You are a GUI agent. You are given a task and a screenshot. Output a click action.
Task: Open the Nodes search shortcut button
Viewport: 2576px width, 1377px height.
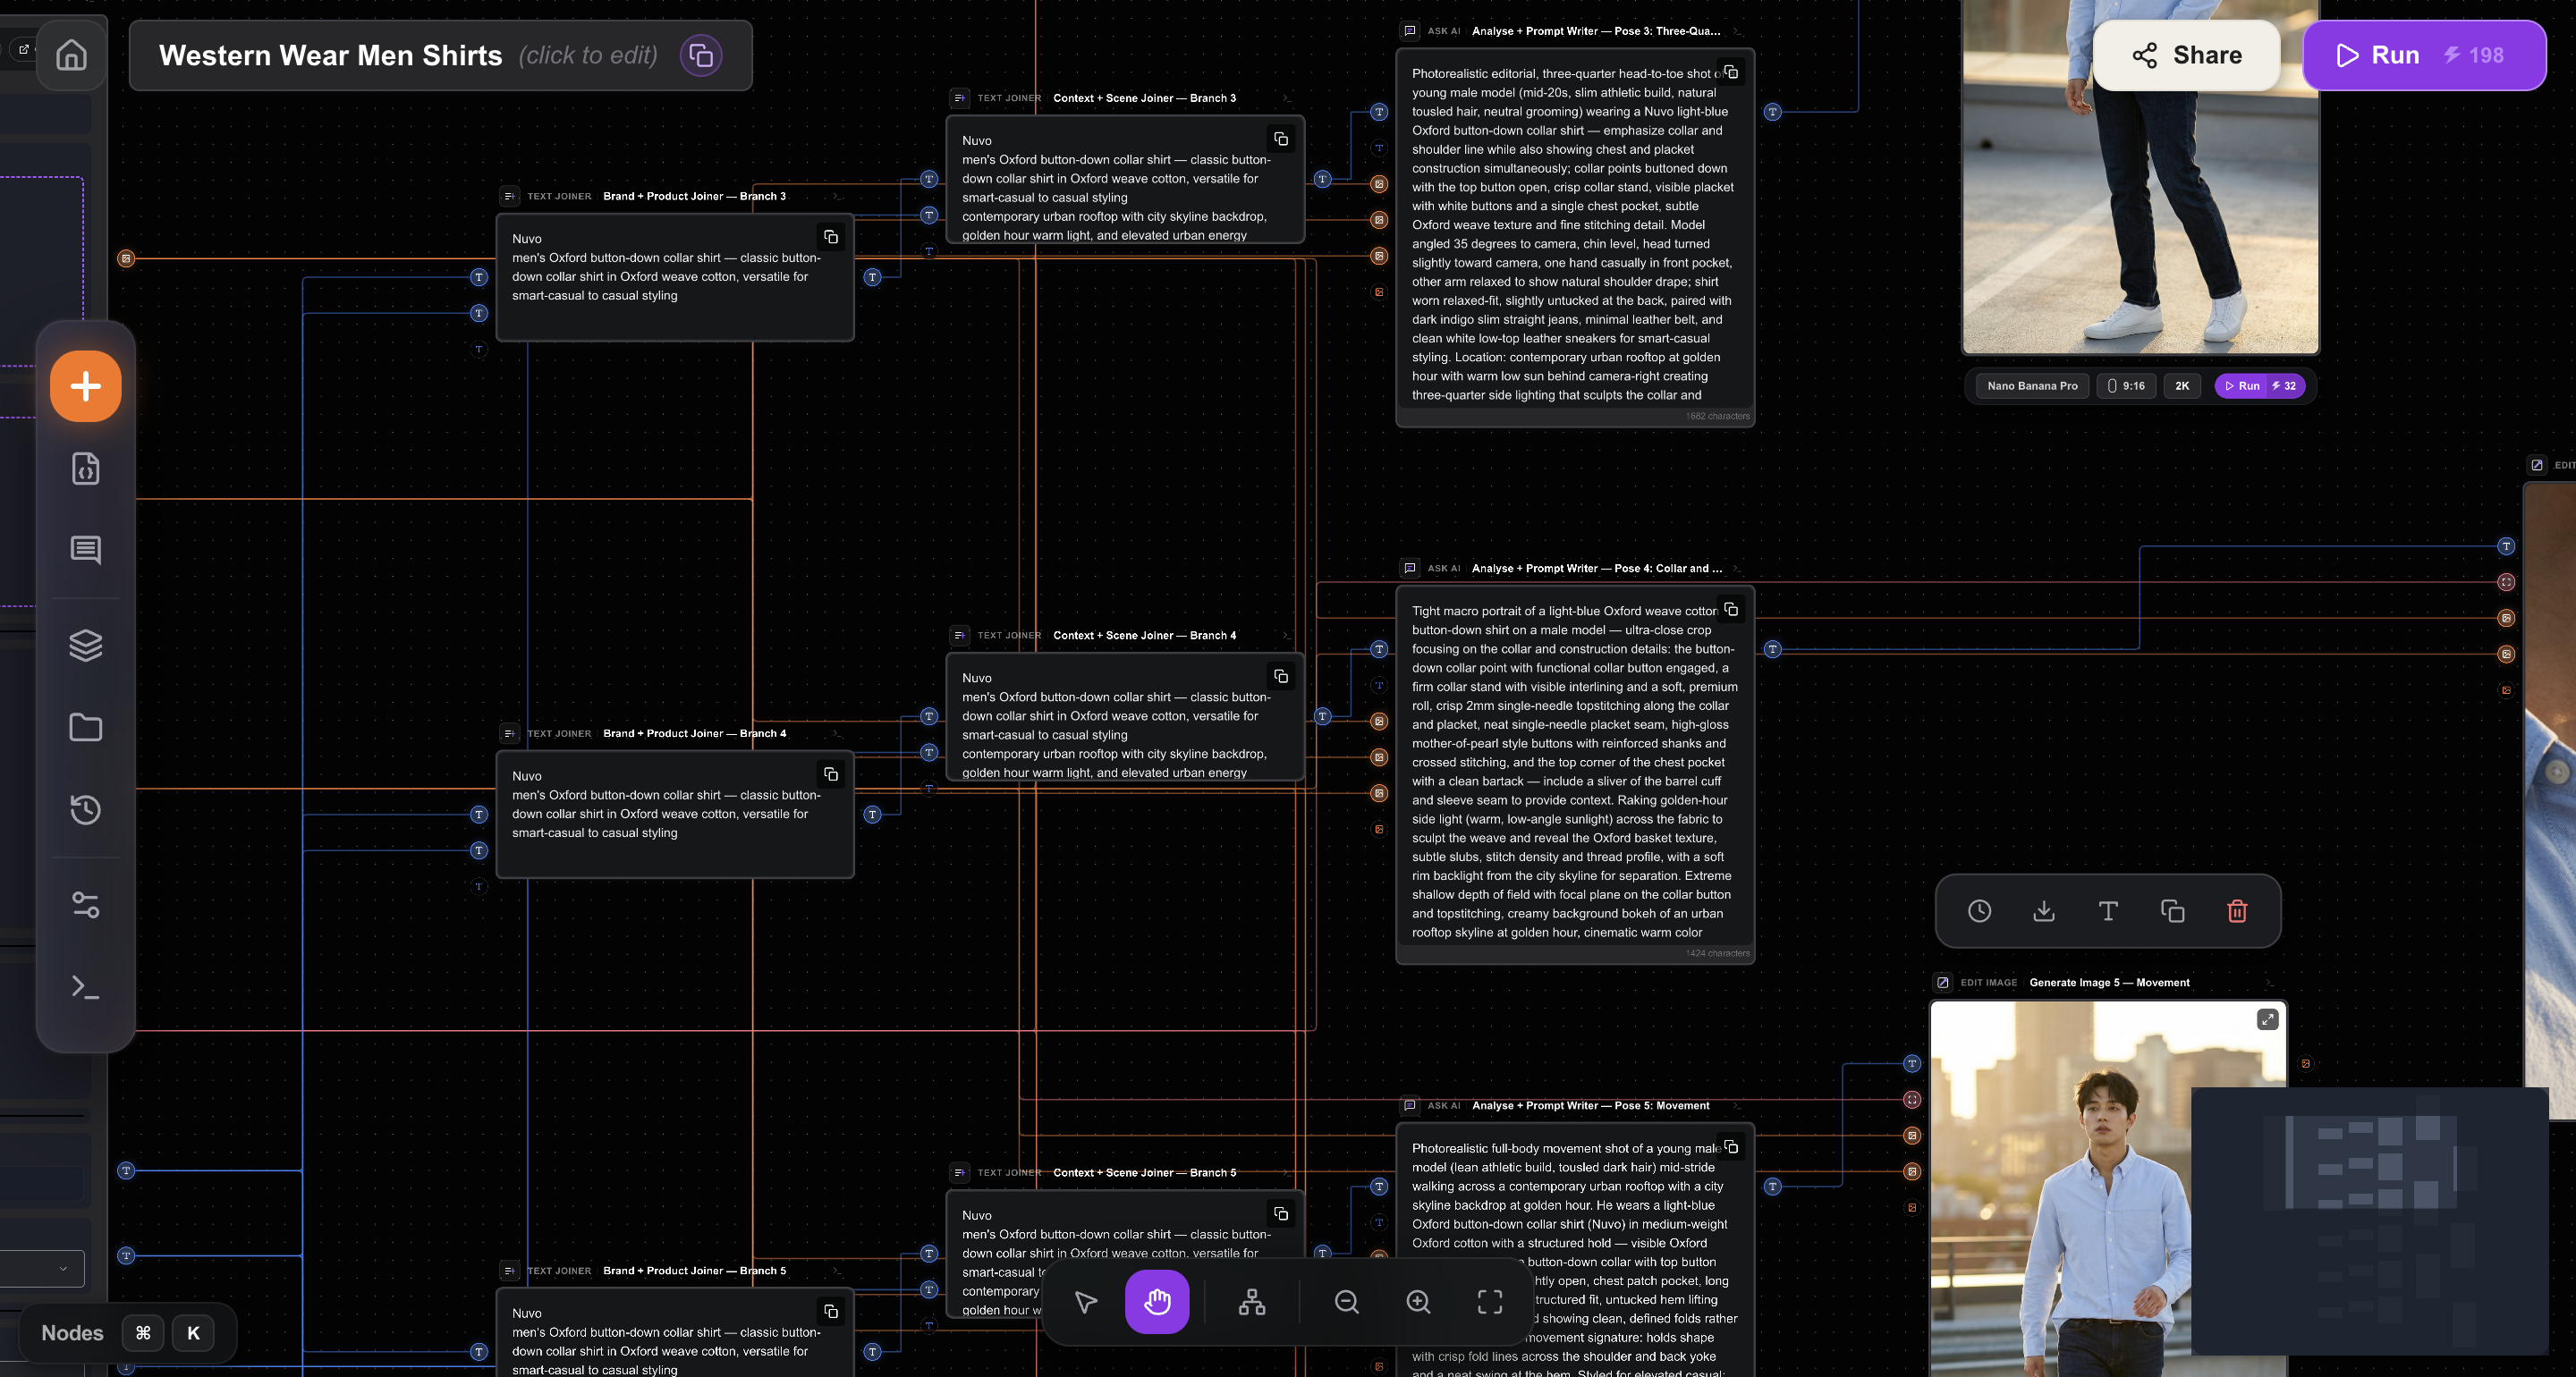[x=127, y=1333]
